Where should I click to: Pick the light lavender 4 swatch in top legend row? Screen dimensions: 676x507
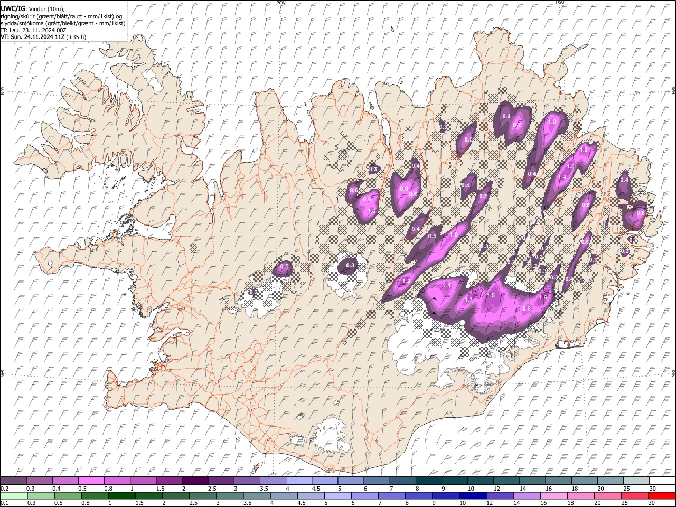pos(298,481)
